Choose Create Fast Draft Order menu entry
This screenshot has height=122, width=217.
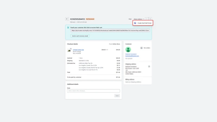click(x=143, y=23)
